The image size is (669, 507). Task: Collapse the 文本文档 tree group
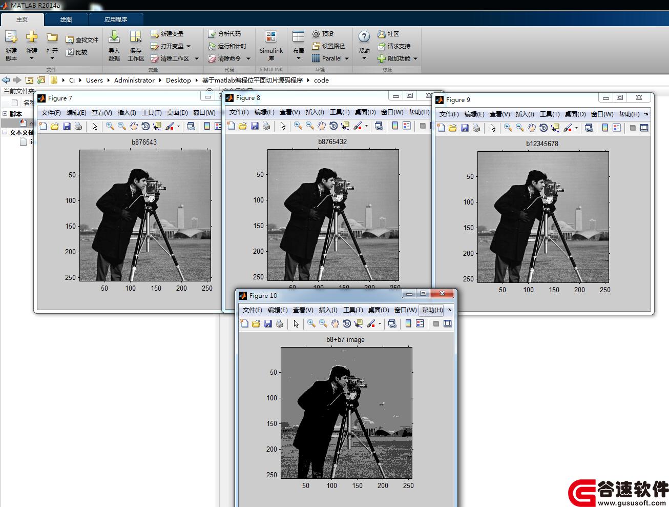(5, 132)
